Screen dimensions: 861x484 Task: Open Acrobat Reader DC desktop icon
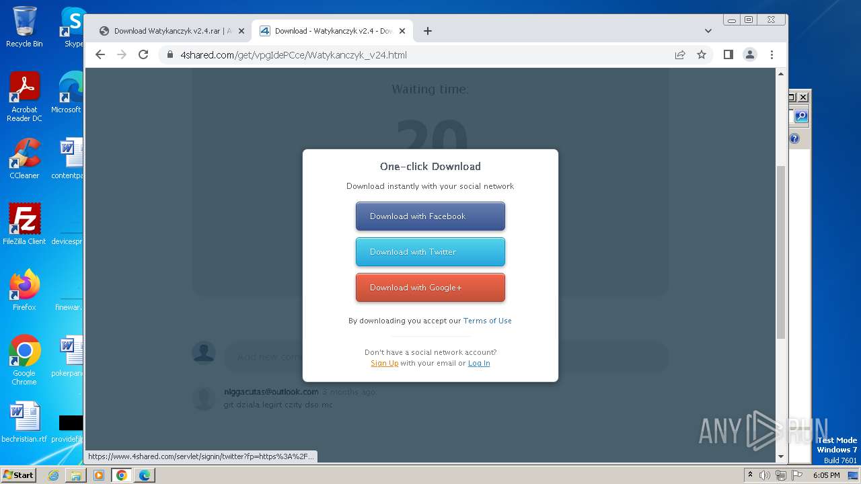pyautogui.click(x=24, y=97)
